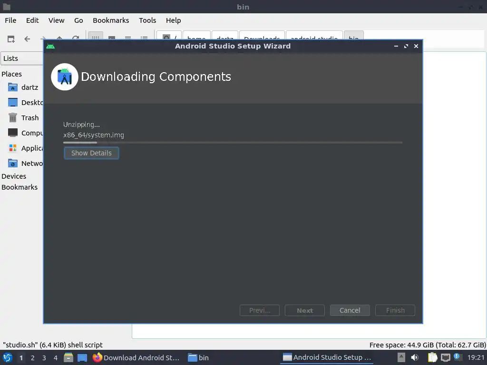Open the Edit menu in file manager
487x365 pixels.
pos(32,20)
